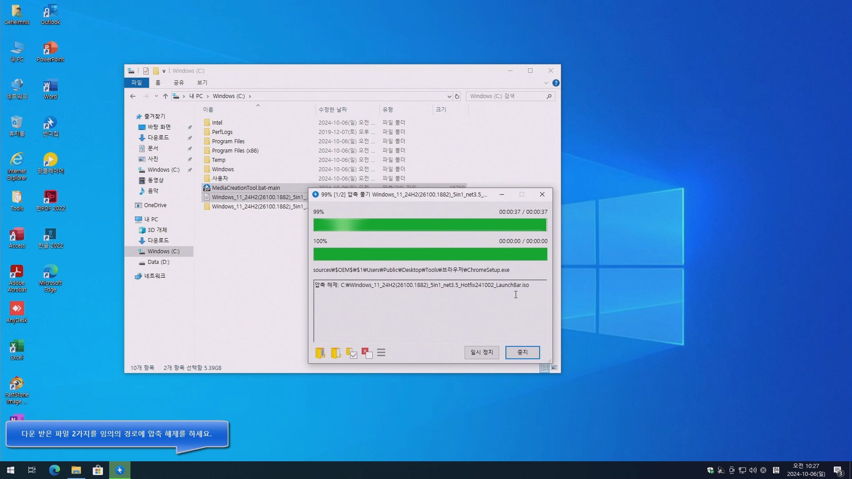Viewport: 852px width, 479px height.
Task: Expand the ribbon with the chevron
Action: click(546, 83)
